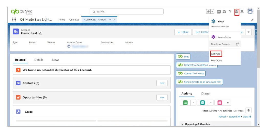Click the Account record building icon
The width and height of the screenshot is (267, 135).
[16, 32]
